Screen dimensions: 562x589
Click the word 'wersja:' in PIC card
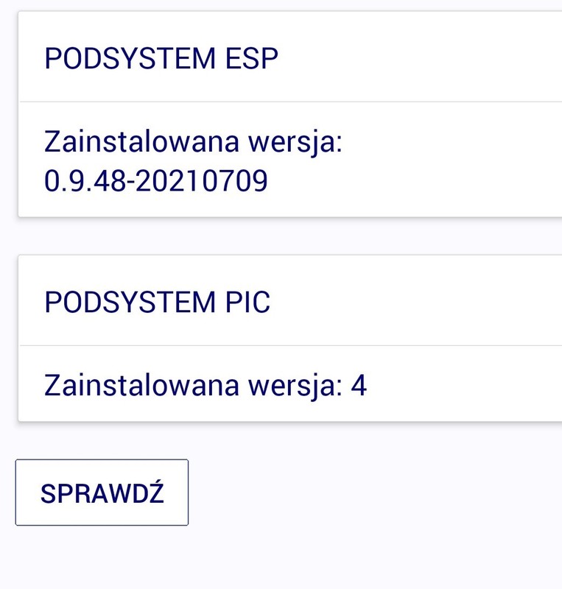click(x=297, y=385)
